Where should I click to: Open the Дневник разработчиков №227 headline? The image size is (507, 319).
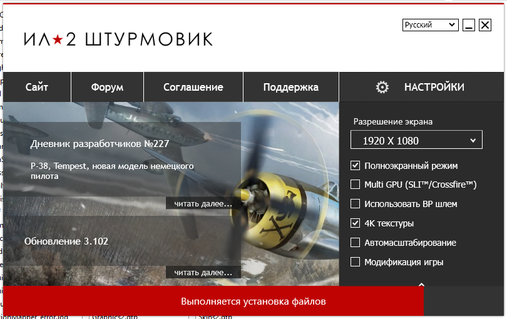(100, 143)
